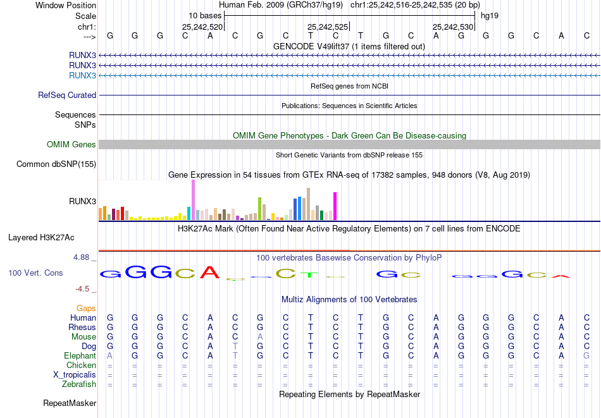The height and width of the screenshot is (418, 601).
Task: Select the Scale label
Action: coord(85,16)
